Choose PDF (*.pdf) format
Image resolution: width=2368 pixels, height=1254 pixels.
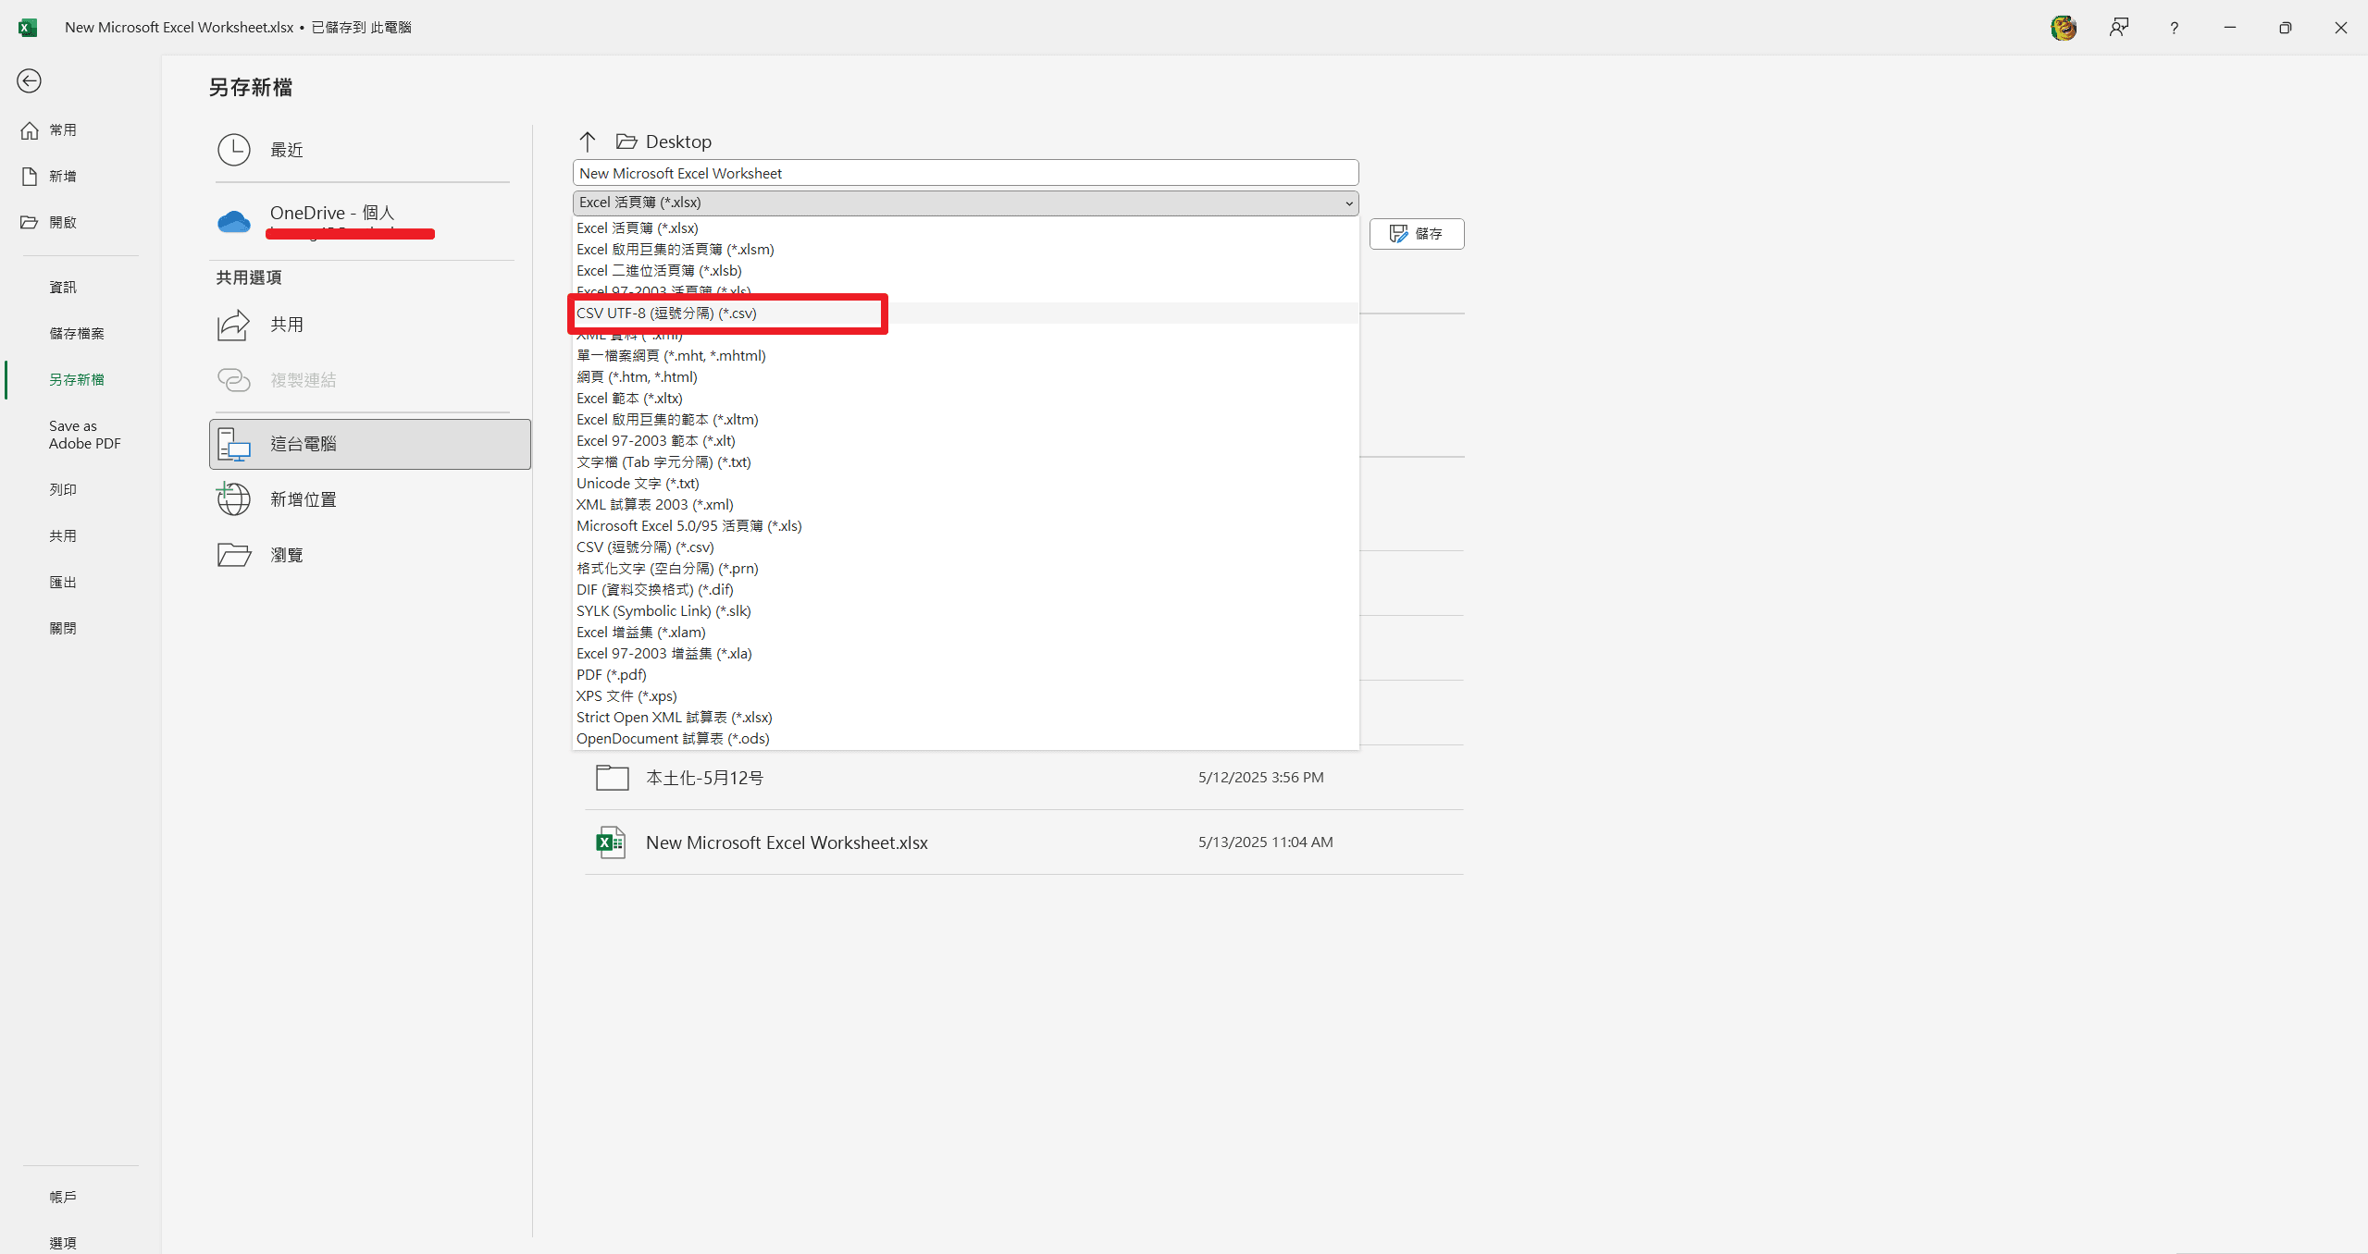pyautogui.click(x=965, y=675)
